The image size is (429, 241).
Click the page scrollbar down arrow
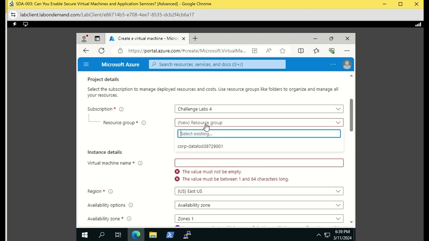point(351,222)
